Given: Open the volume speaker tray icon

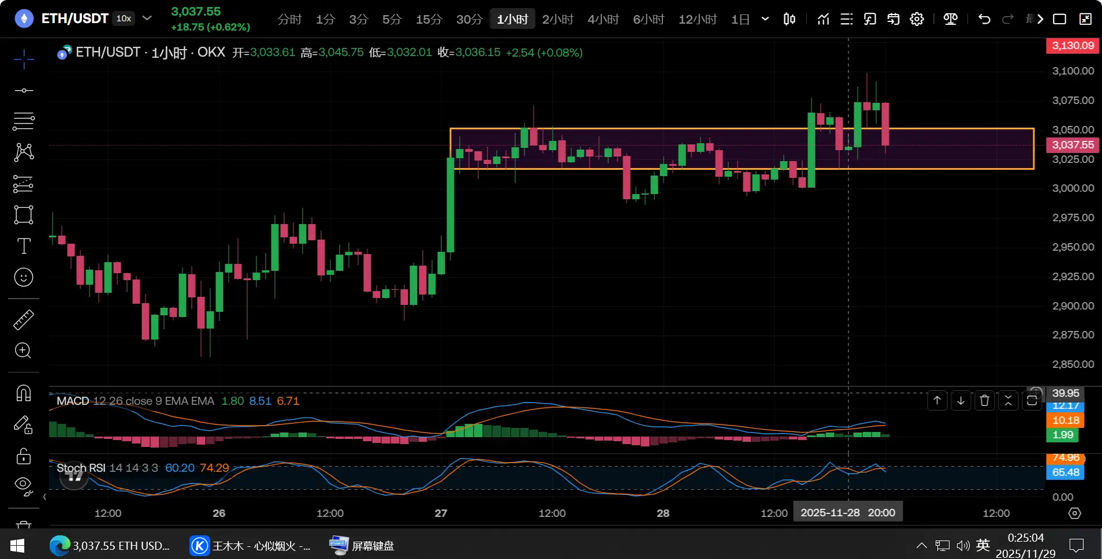Looking at the screenshot, I should point(963,546).
